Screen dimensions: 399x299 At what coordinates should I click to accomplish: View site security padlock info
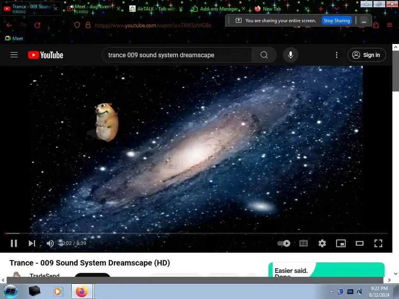click(88, 25)
